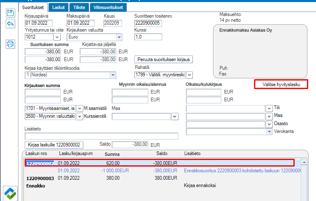The height and width of the screenshot is (201, 316).
Task: Click the Kirjauspäivä date field
Action: (39, 23)
